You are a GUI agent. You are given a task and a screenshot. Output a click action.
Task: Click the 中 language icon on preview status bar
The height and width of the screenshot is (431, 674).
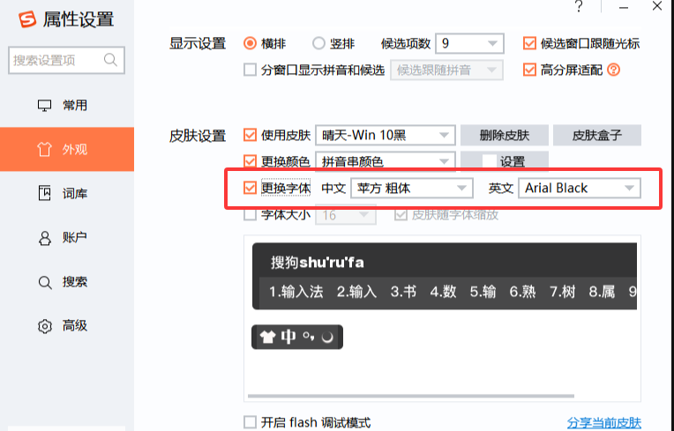(288, 337)
